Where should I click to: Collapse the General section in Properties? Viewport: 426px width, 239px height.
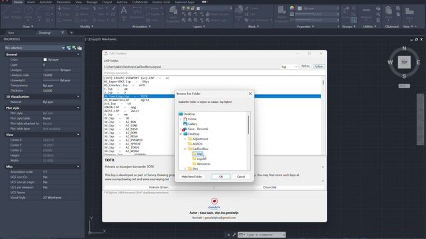coord(79,54)
